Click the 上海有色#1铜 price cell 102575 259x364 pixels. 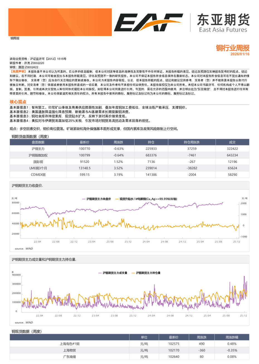[172, 344]
